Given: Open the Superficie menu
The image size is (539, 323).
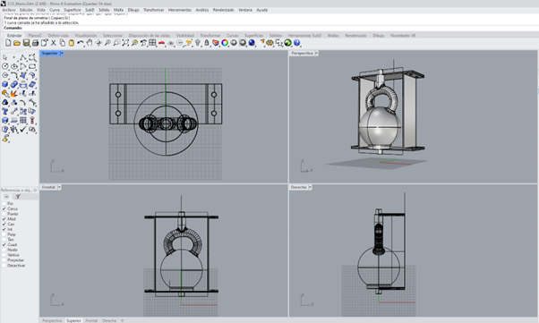Looking at the screenshot, I should pos(73,10).
